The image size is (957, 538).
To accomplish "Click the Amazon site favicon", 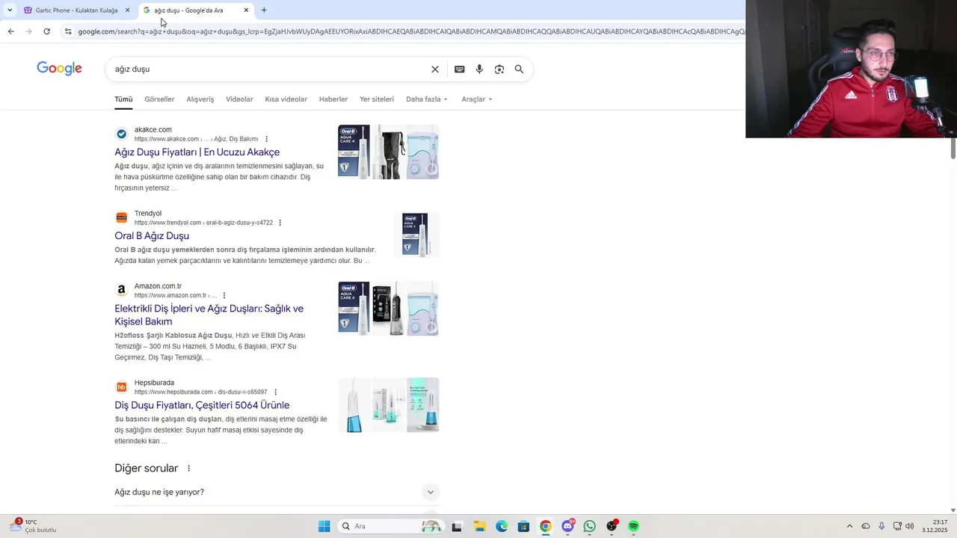I will click(x=121, y=290).
